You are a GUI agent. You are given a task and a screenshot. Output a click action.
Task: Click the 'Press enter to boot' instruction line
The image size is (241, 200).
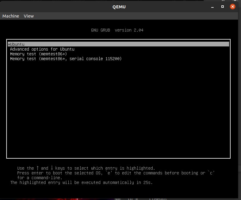pos(116,173)
